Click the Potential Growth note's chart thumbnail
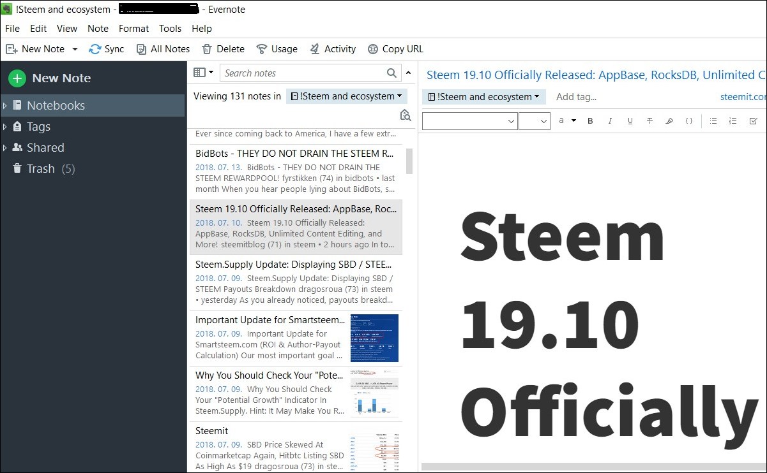The width and height of the screenshot is (767, 473). pyautogui.click(x=374, y=394)
